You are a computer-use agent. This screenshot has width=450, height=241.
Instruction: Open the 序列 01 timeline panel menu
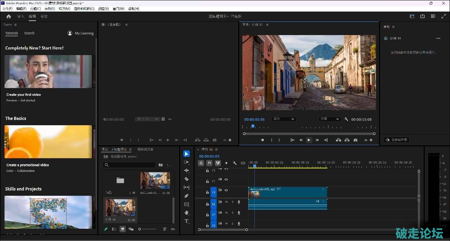point(216,149)
